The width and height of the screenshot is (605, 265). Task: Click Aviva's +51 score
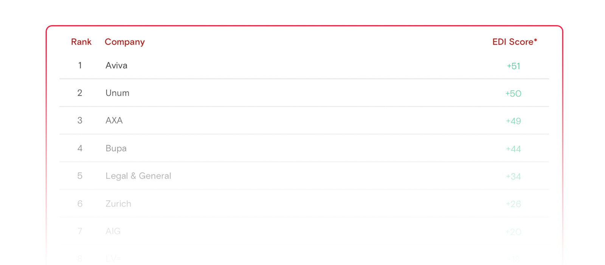(513, 66)
